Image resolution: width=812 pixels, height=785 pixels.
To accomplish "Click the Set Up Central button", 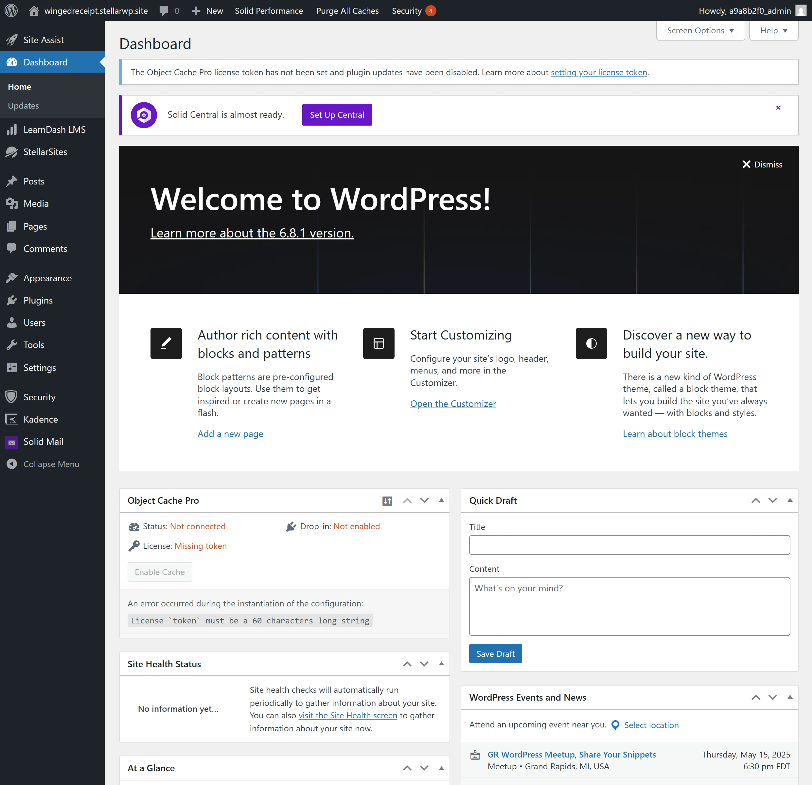I will 337,115.
